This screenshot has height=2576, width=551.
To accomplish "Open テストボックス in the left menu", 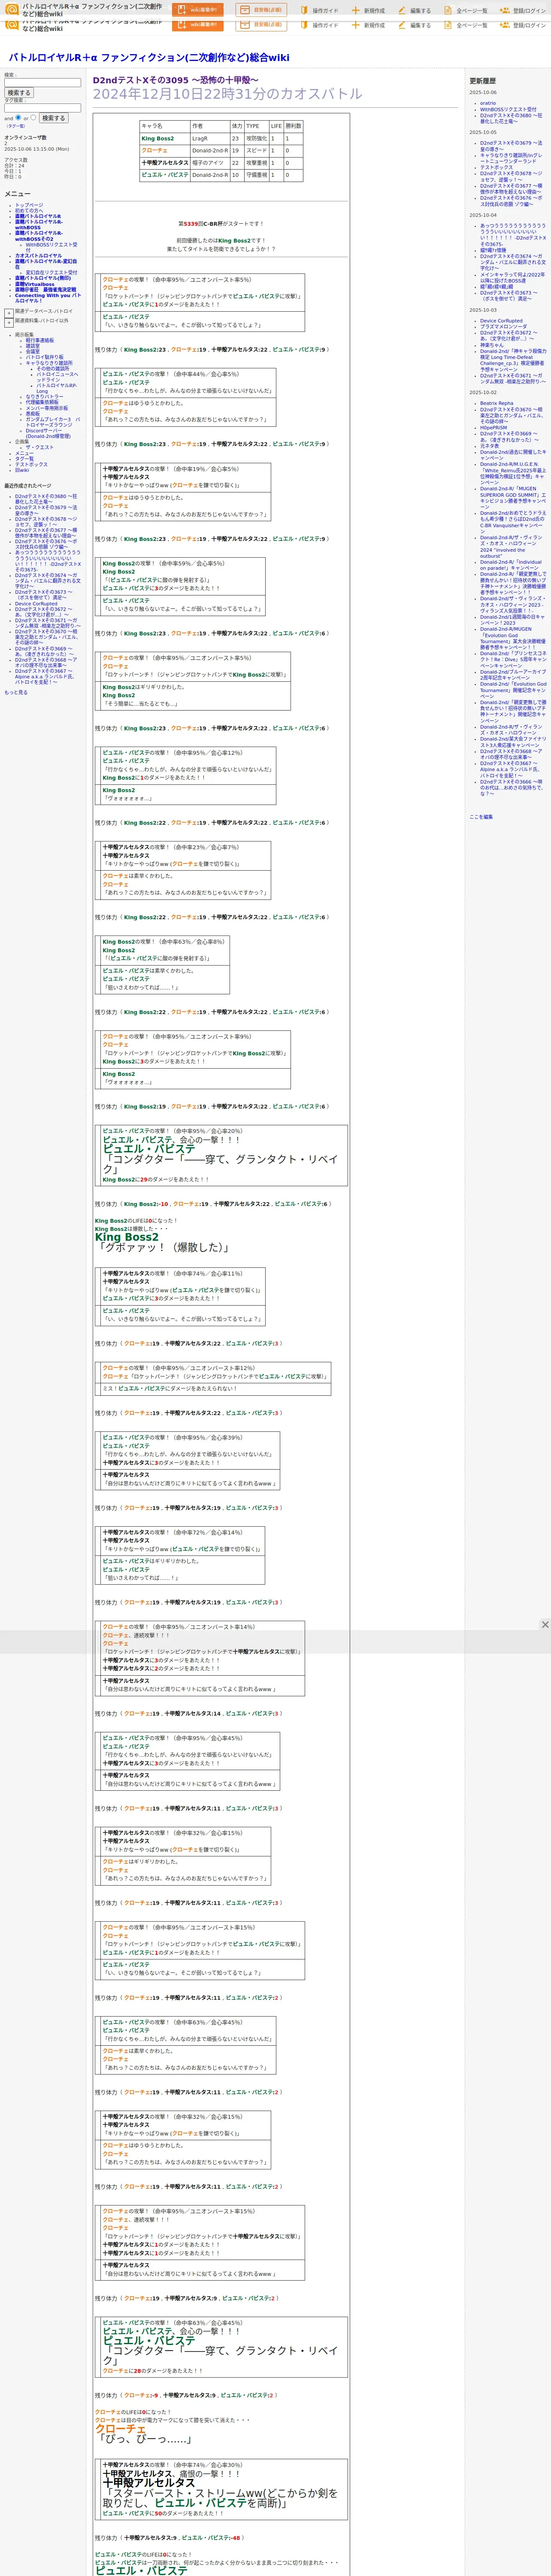I will coord(31,464).
